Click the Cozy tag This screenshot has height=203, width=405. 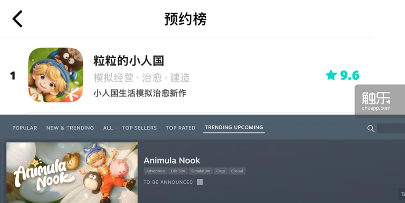221,171
